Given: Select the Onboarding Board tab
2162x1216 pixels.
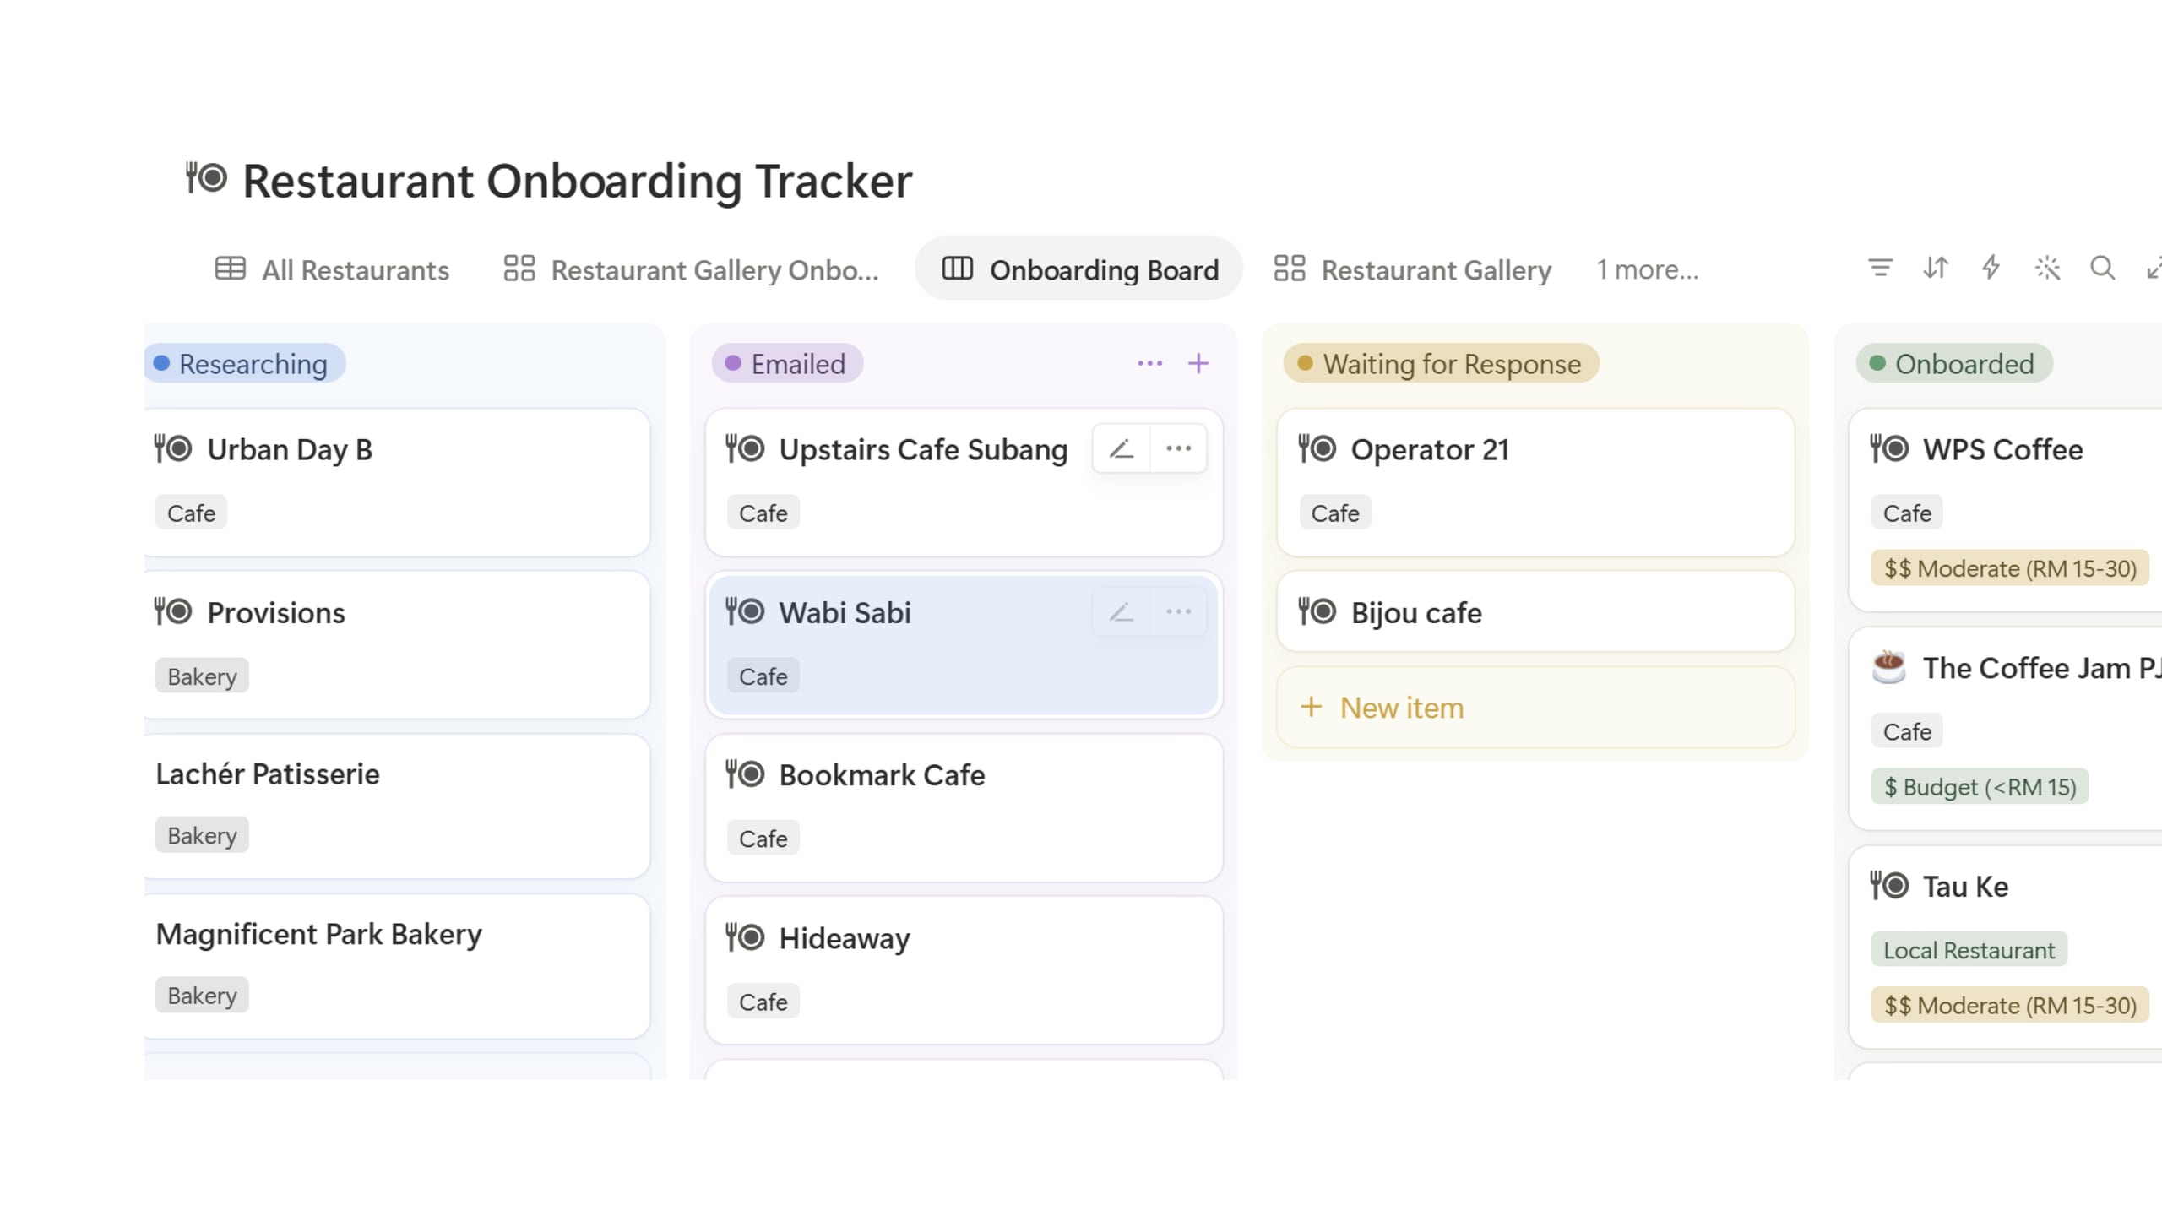Looking at the screenshot, I should pos(1079,269).
